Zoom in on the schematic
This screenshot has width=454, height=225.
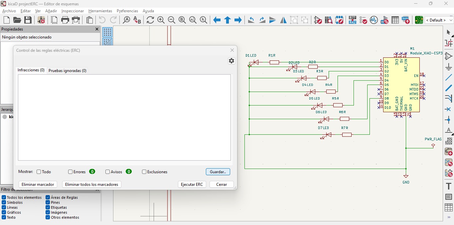pyautogui.click(x=161, y=20)
